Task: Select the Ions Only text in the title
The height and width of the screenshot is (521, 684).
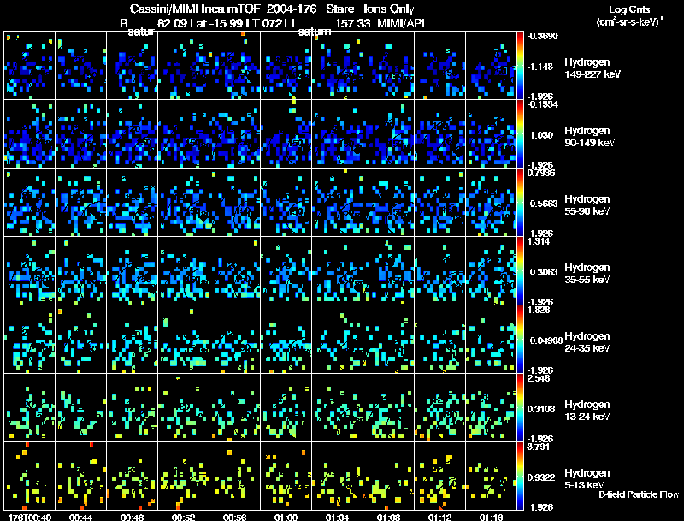Action: (388, 9)
